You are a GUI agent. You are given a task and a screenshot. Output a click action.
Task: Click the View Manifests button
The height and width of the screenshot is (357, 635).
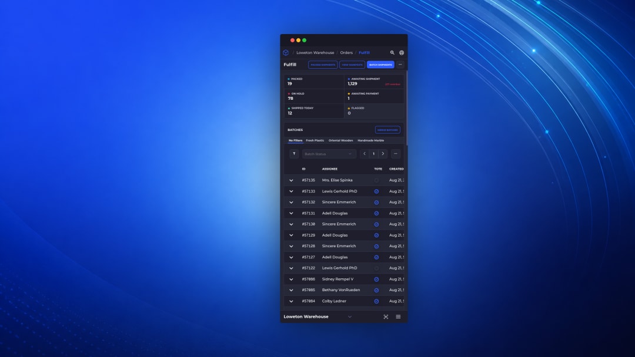coord(352,65)
